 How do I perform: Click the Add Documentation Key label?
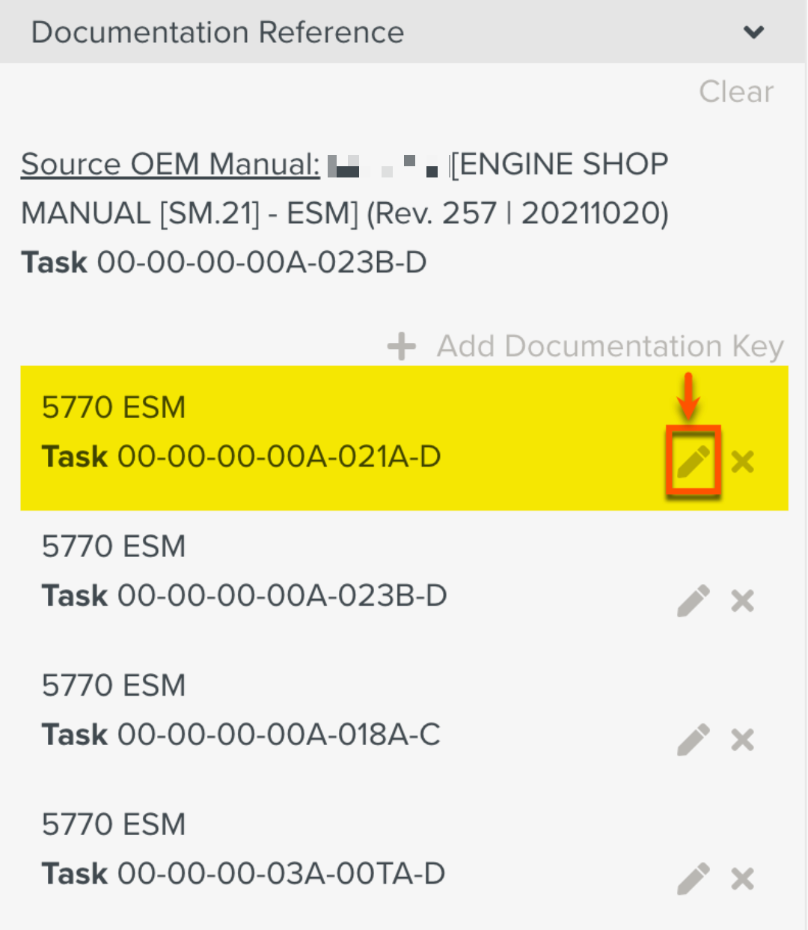[610, 346]
